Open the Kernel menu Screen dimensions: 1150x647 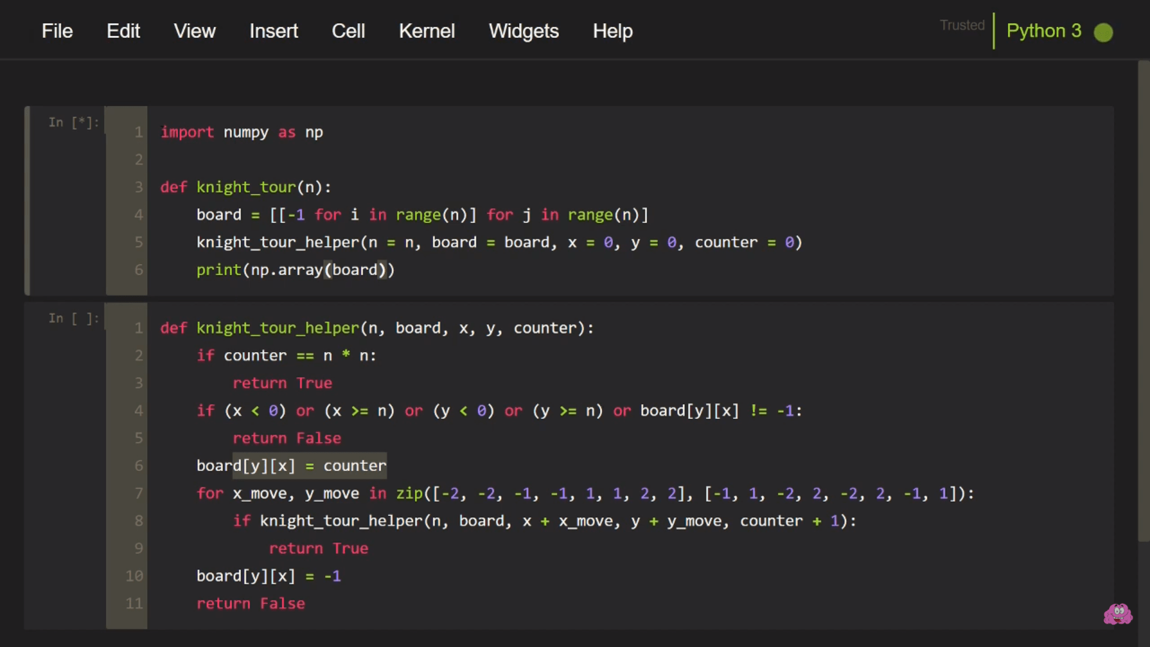426,31
